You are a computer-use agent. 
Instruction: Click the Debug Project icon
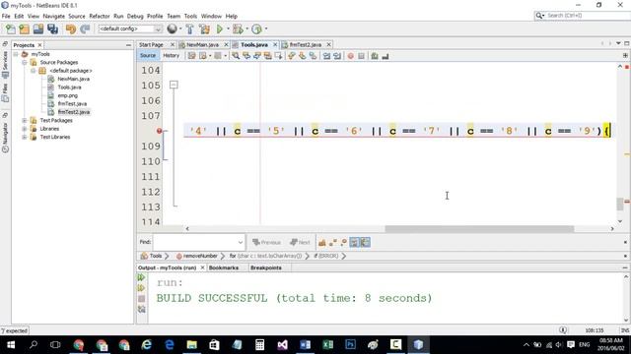click(x=238, y=29)
